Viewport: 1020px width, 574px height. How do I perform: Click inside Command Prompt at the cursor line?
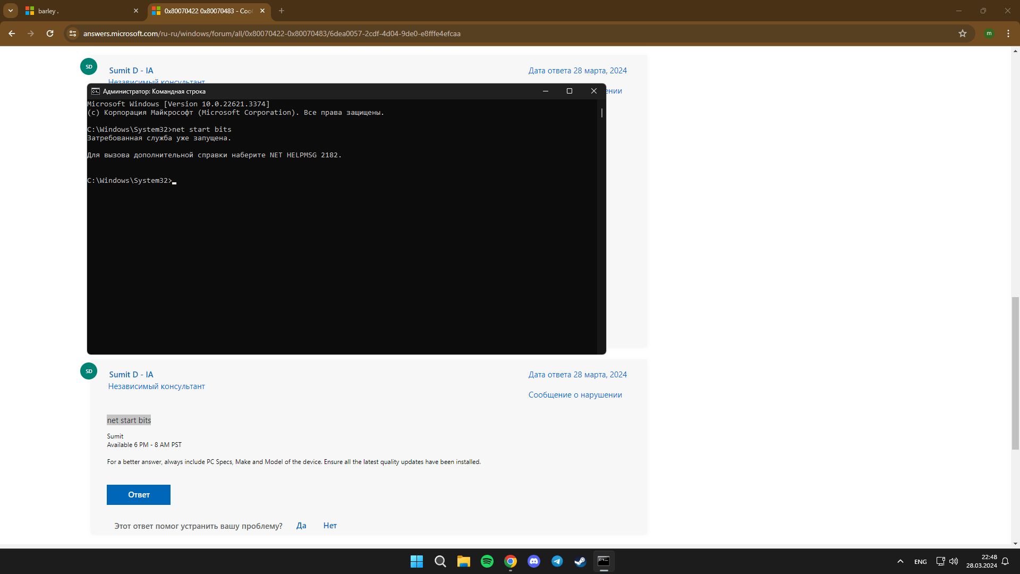(x=174, y=181)
